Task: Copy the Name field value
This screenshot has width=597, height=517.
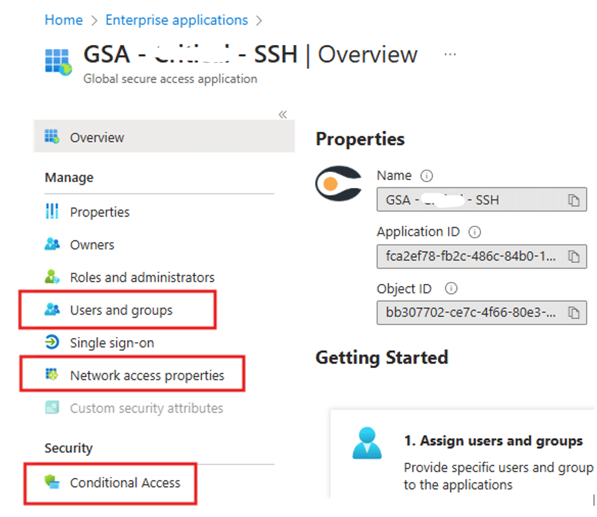Action: [x=573, y=200]
